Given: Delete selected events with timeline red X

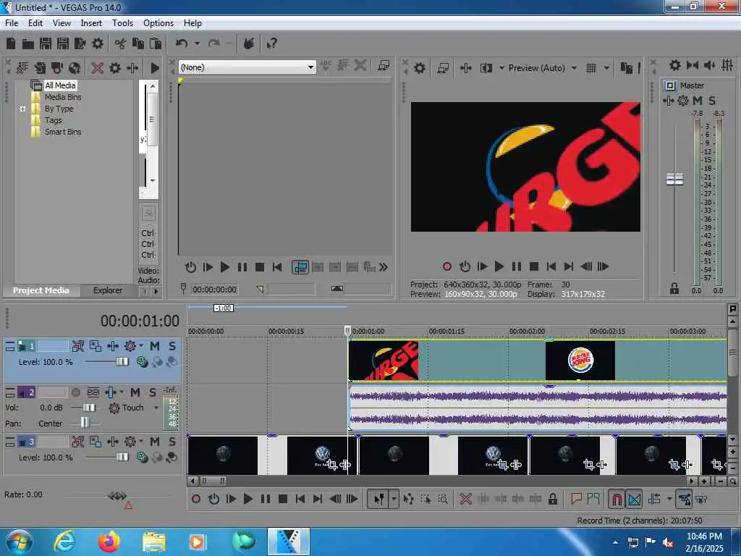Looking at the screenshot, I should [x=465, y=499].
